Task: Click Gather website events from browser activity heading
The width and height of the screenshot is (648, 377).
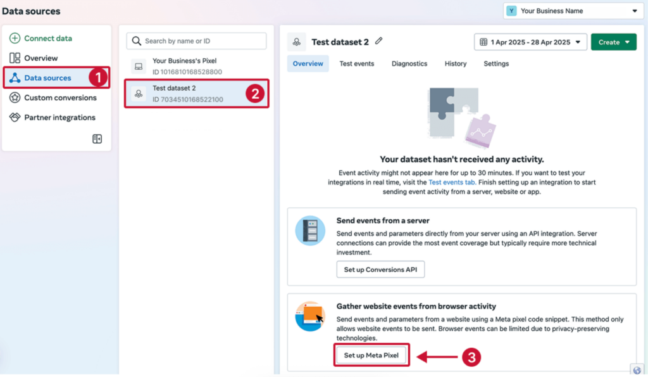Action: (416, 306)
